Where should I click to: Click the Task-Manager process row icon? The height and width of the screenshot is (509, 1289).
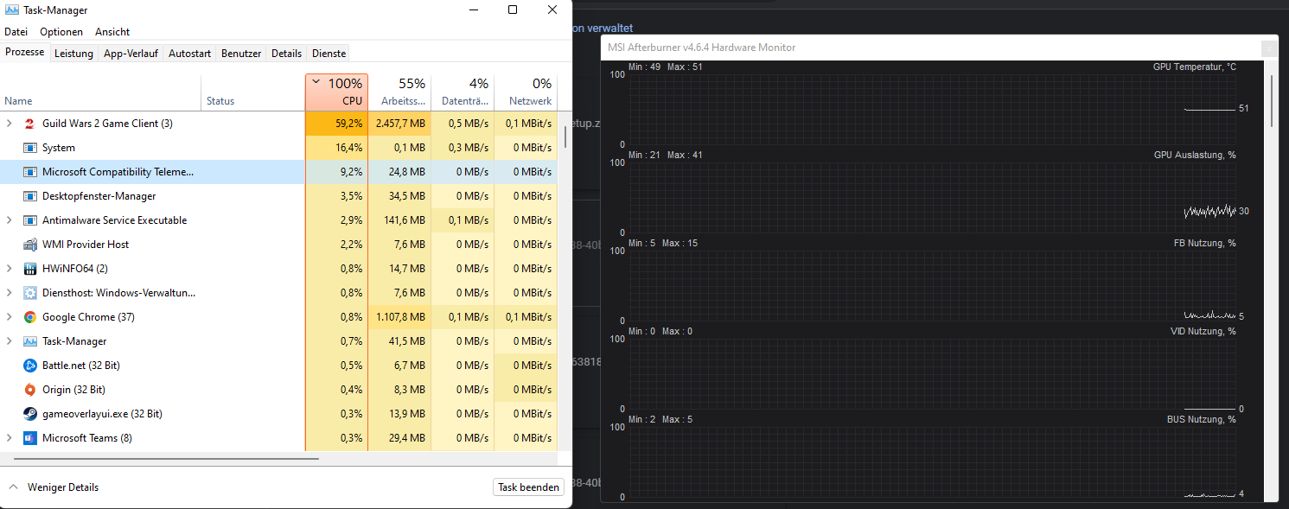click(29, 341)
